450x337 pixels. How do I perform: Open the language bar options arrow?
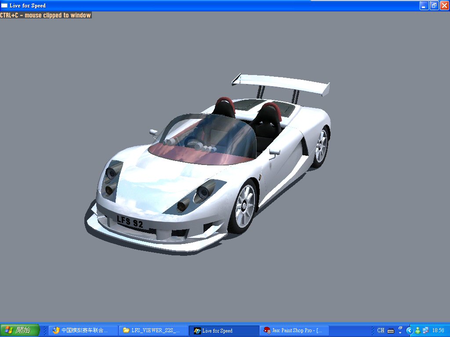point(400,333)
